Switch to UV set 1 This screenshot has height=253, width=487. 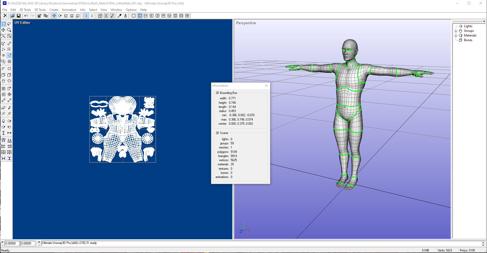(x=86, y=16)
